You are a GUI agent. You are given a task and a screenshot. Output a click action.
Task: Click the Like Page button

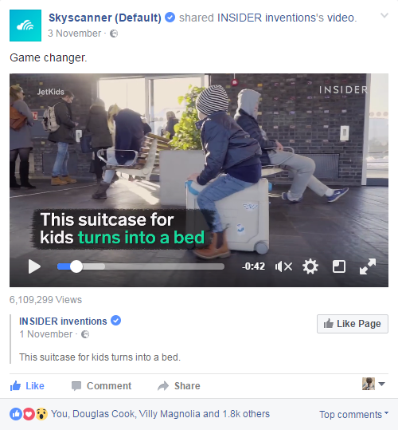tap(353, 324)
